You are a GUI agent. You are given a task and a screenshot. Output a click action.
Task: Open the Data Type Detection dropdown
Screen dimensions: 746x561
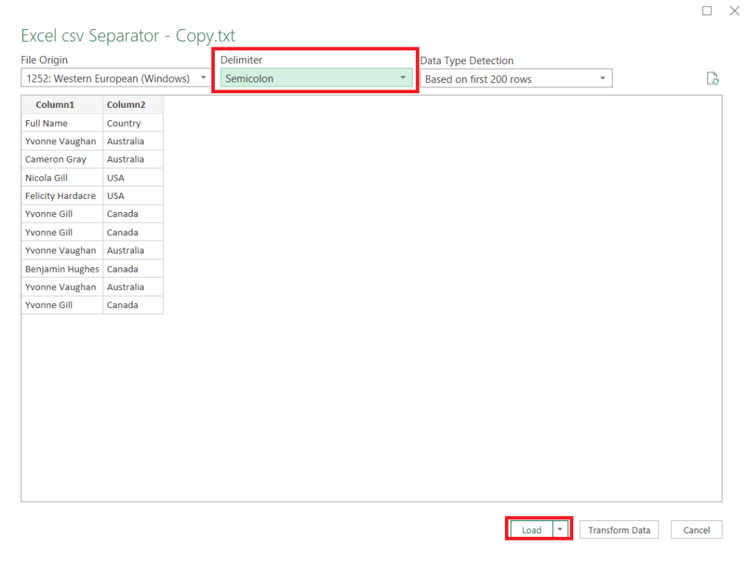[x=602, y=78]
